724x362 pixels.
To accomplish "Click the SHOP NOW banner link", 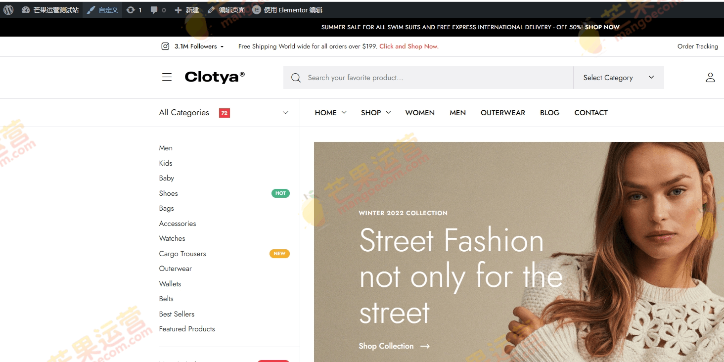I will tap(601, 27).
